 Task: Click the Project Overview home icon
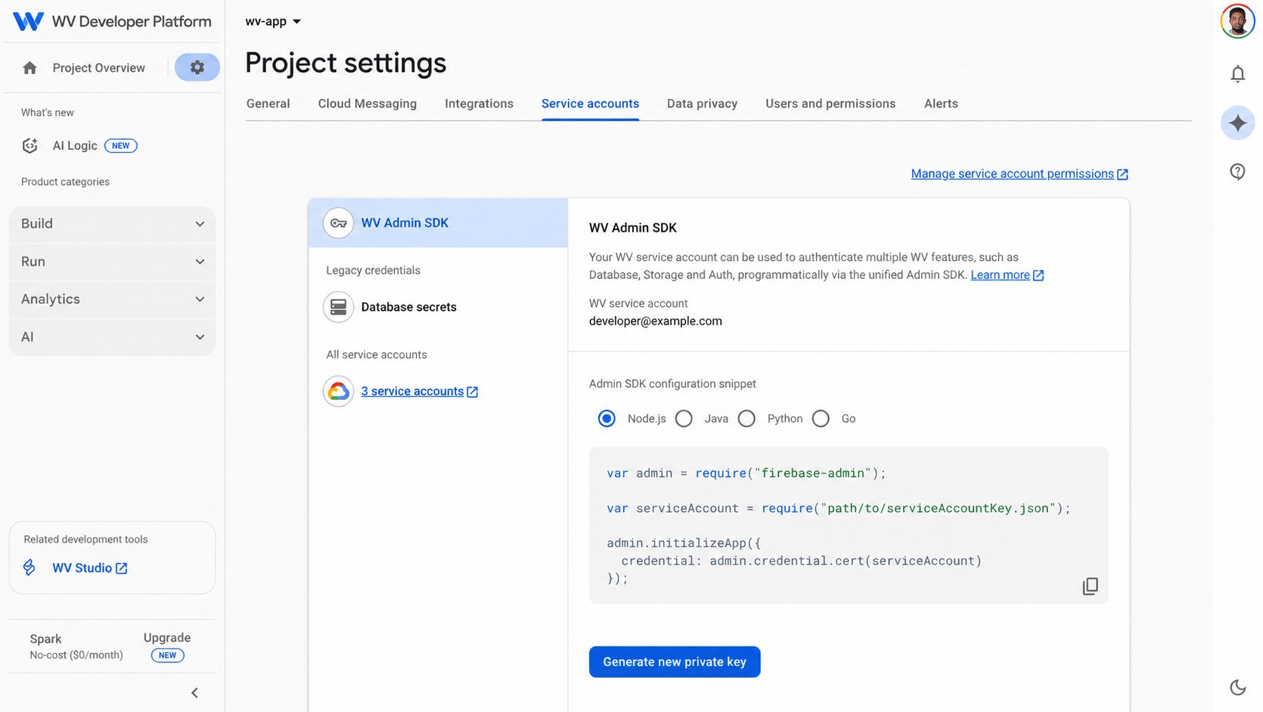tap(30, 68)
